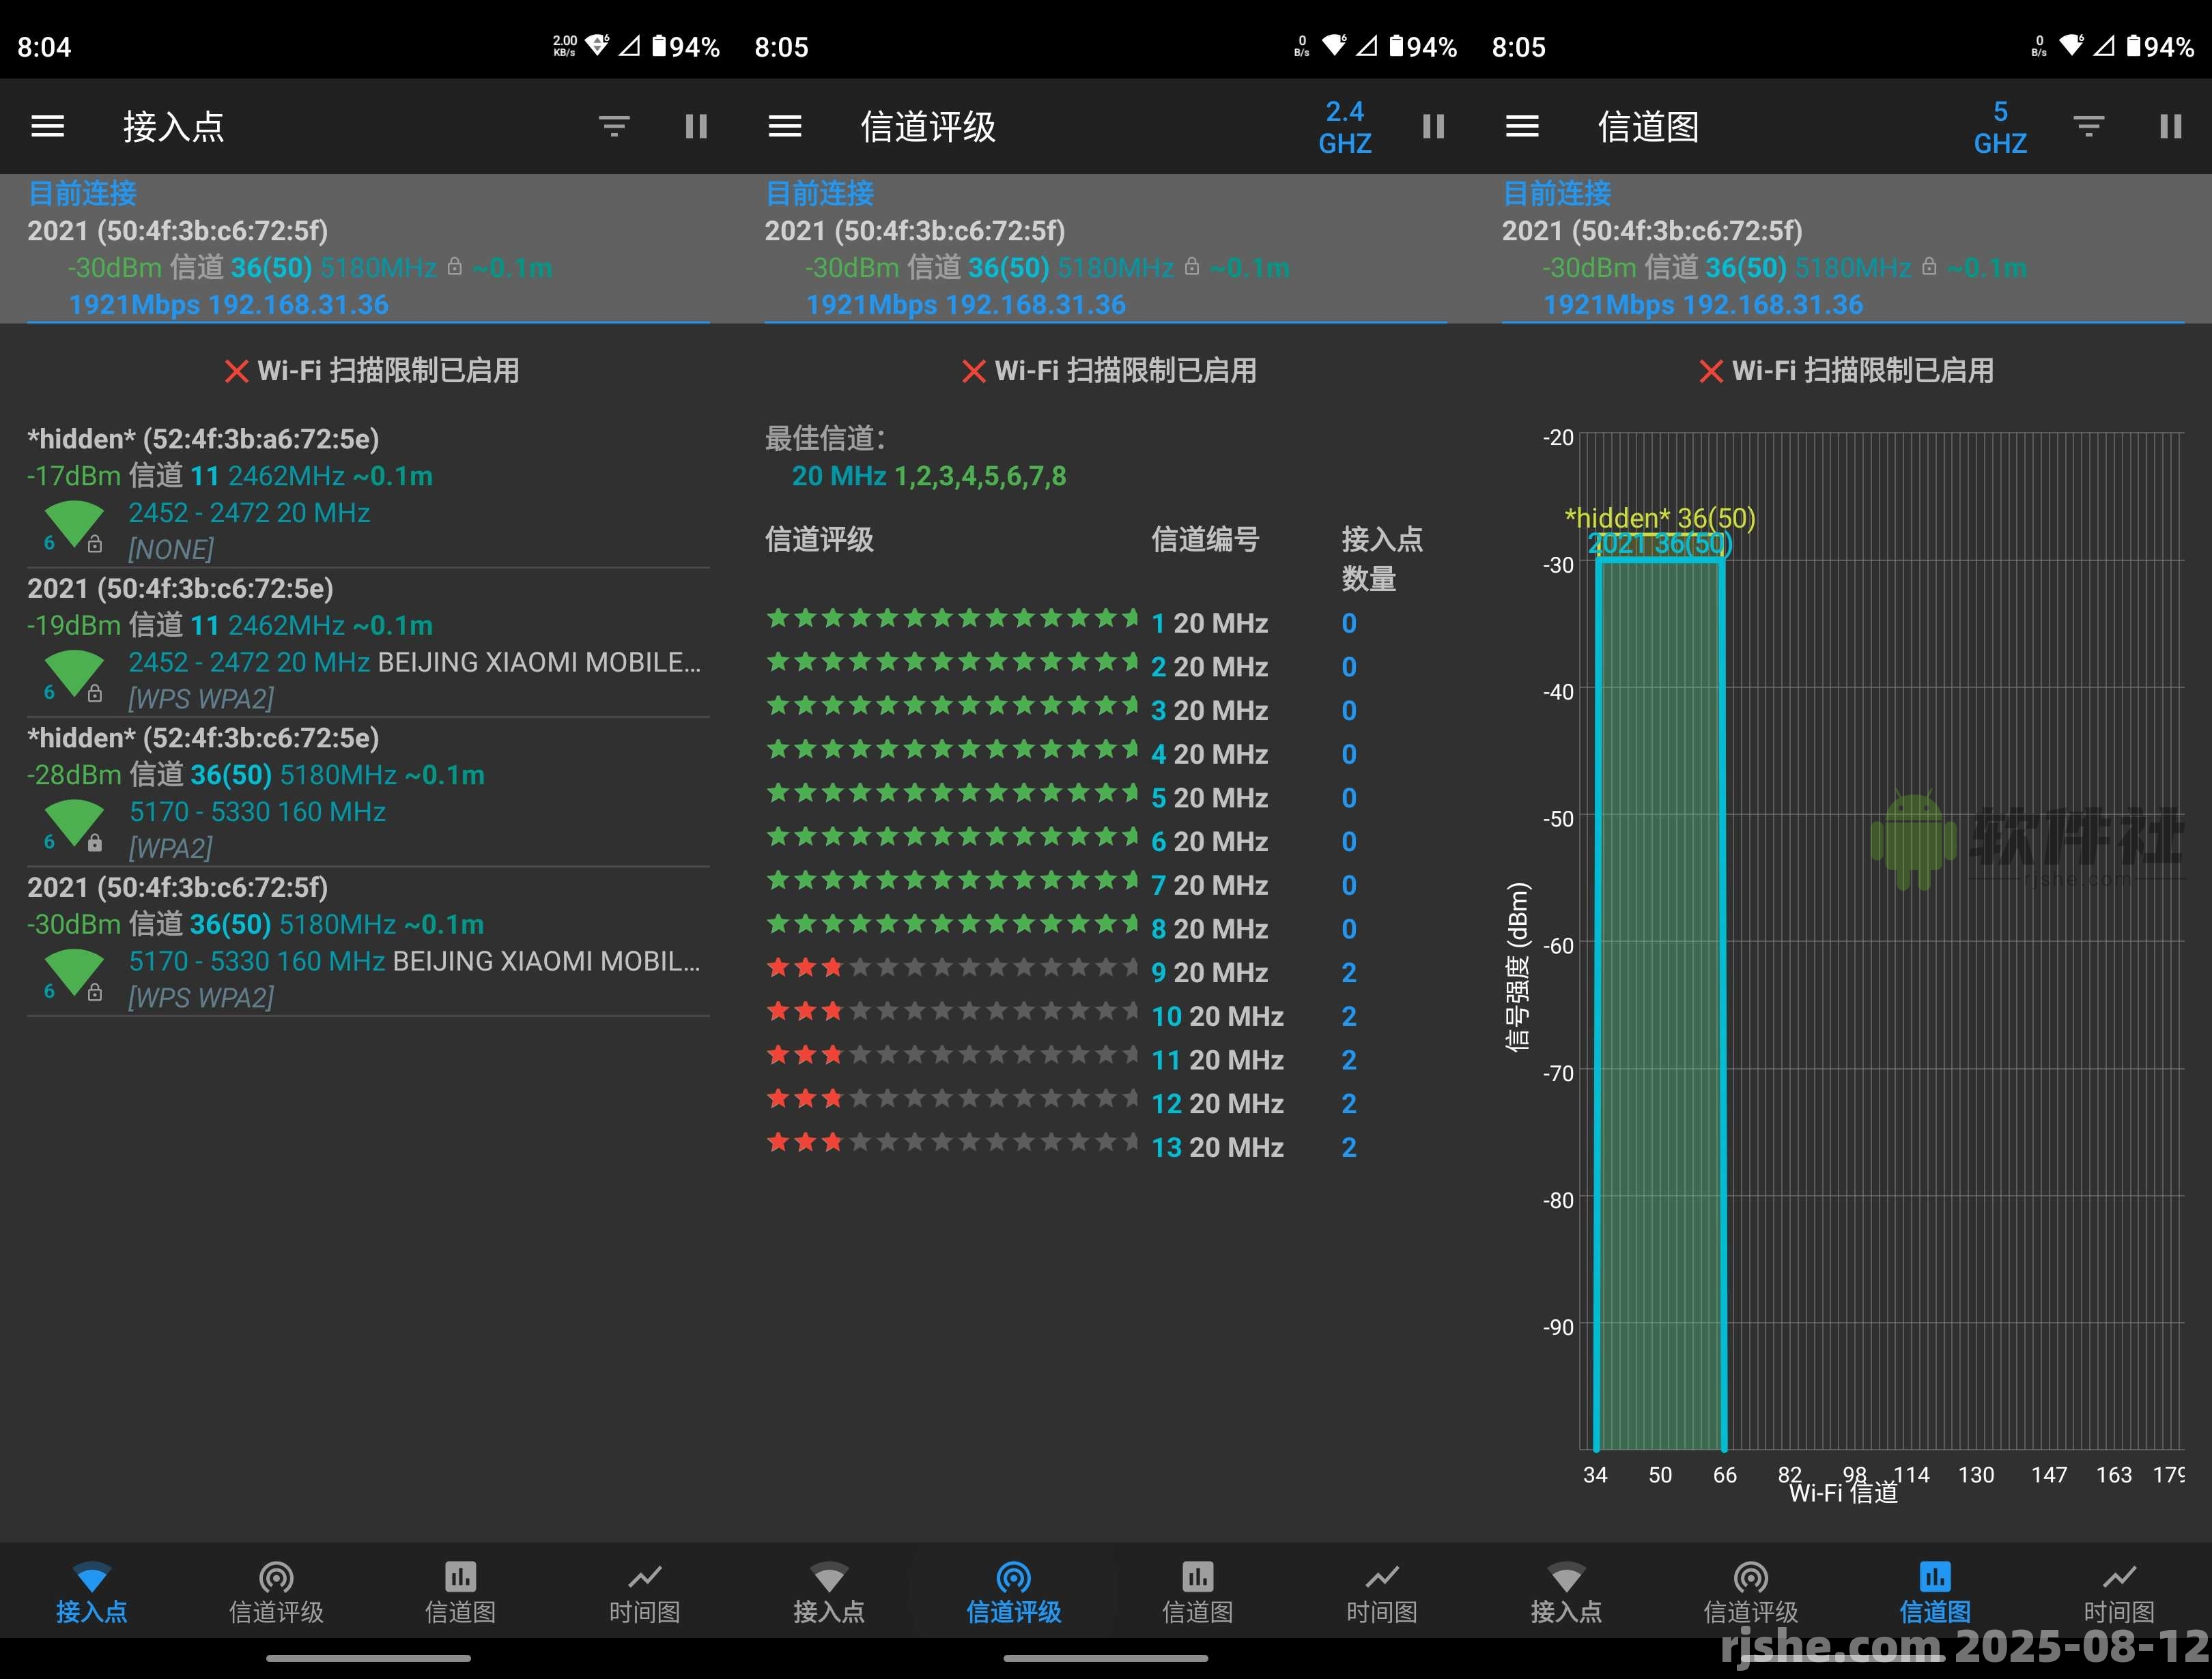Open navigation drawer in 信道图 view
This screenshot has width=2212, height=1679.
(x=1522, y=126)
